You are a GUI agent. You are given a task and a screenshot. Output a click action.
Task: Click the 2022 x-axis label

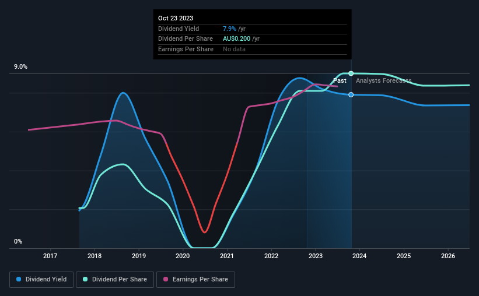pyautogui.click(x=271, y=256)
